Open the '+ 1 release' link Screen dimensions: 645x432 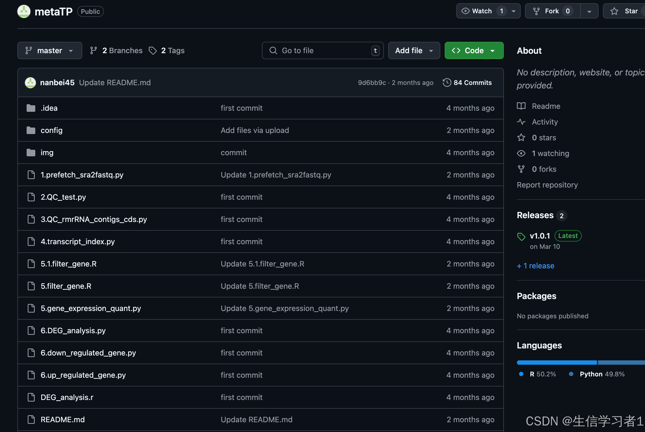click(x=535, y=266)
